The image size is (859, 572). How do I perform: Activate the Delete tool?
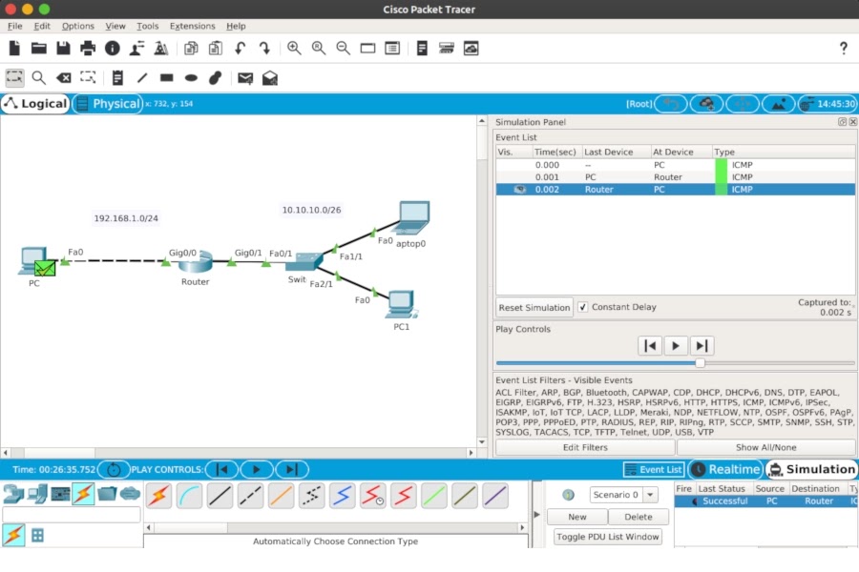click(x=64, y=78)
